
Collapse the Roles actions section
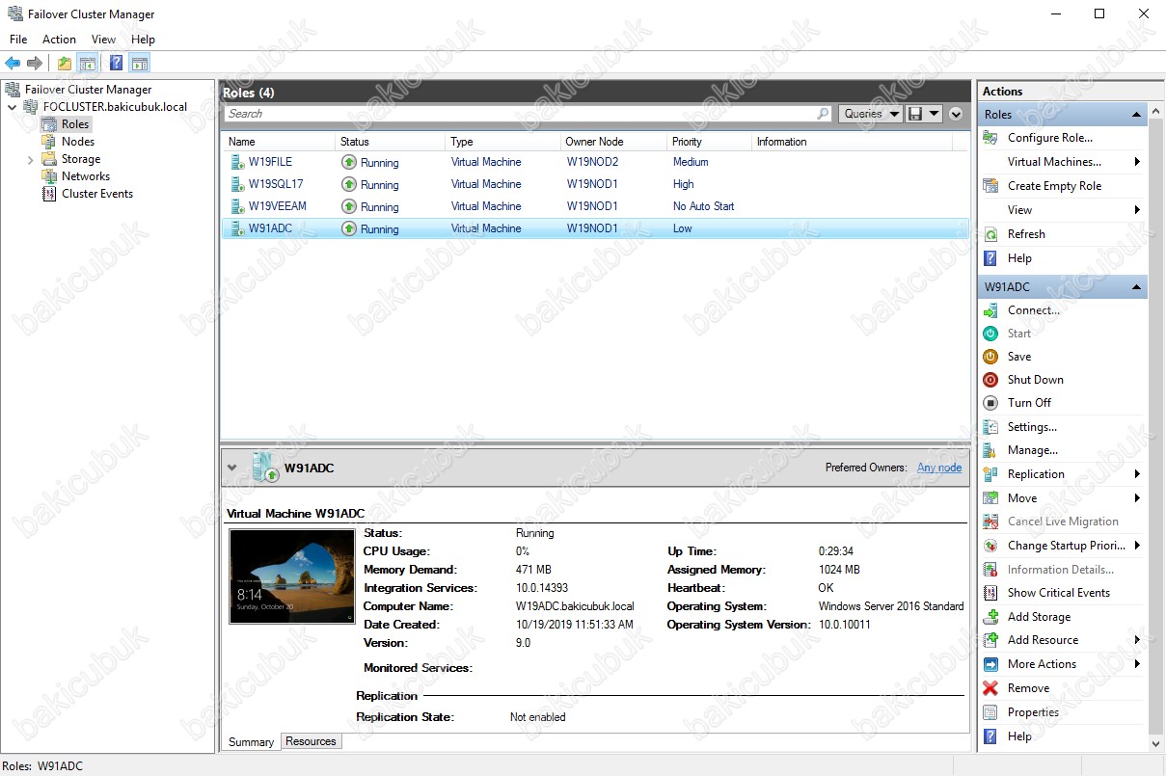pos(1137,115)
